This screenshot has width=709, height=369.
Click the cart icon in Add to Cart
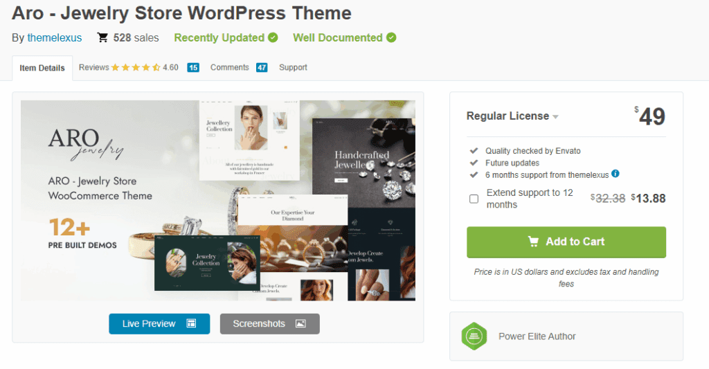(x=534, y=242)
